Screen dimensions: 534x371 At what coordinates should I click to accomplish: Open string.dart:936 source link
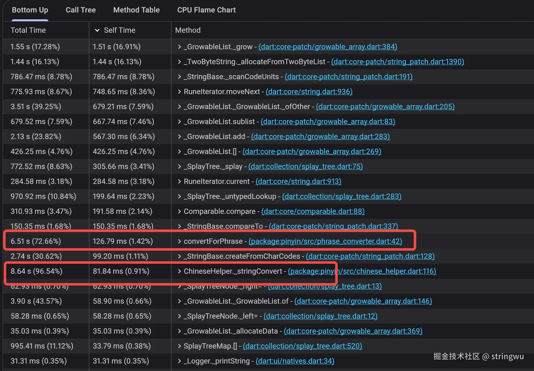(x=309, y=92)
